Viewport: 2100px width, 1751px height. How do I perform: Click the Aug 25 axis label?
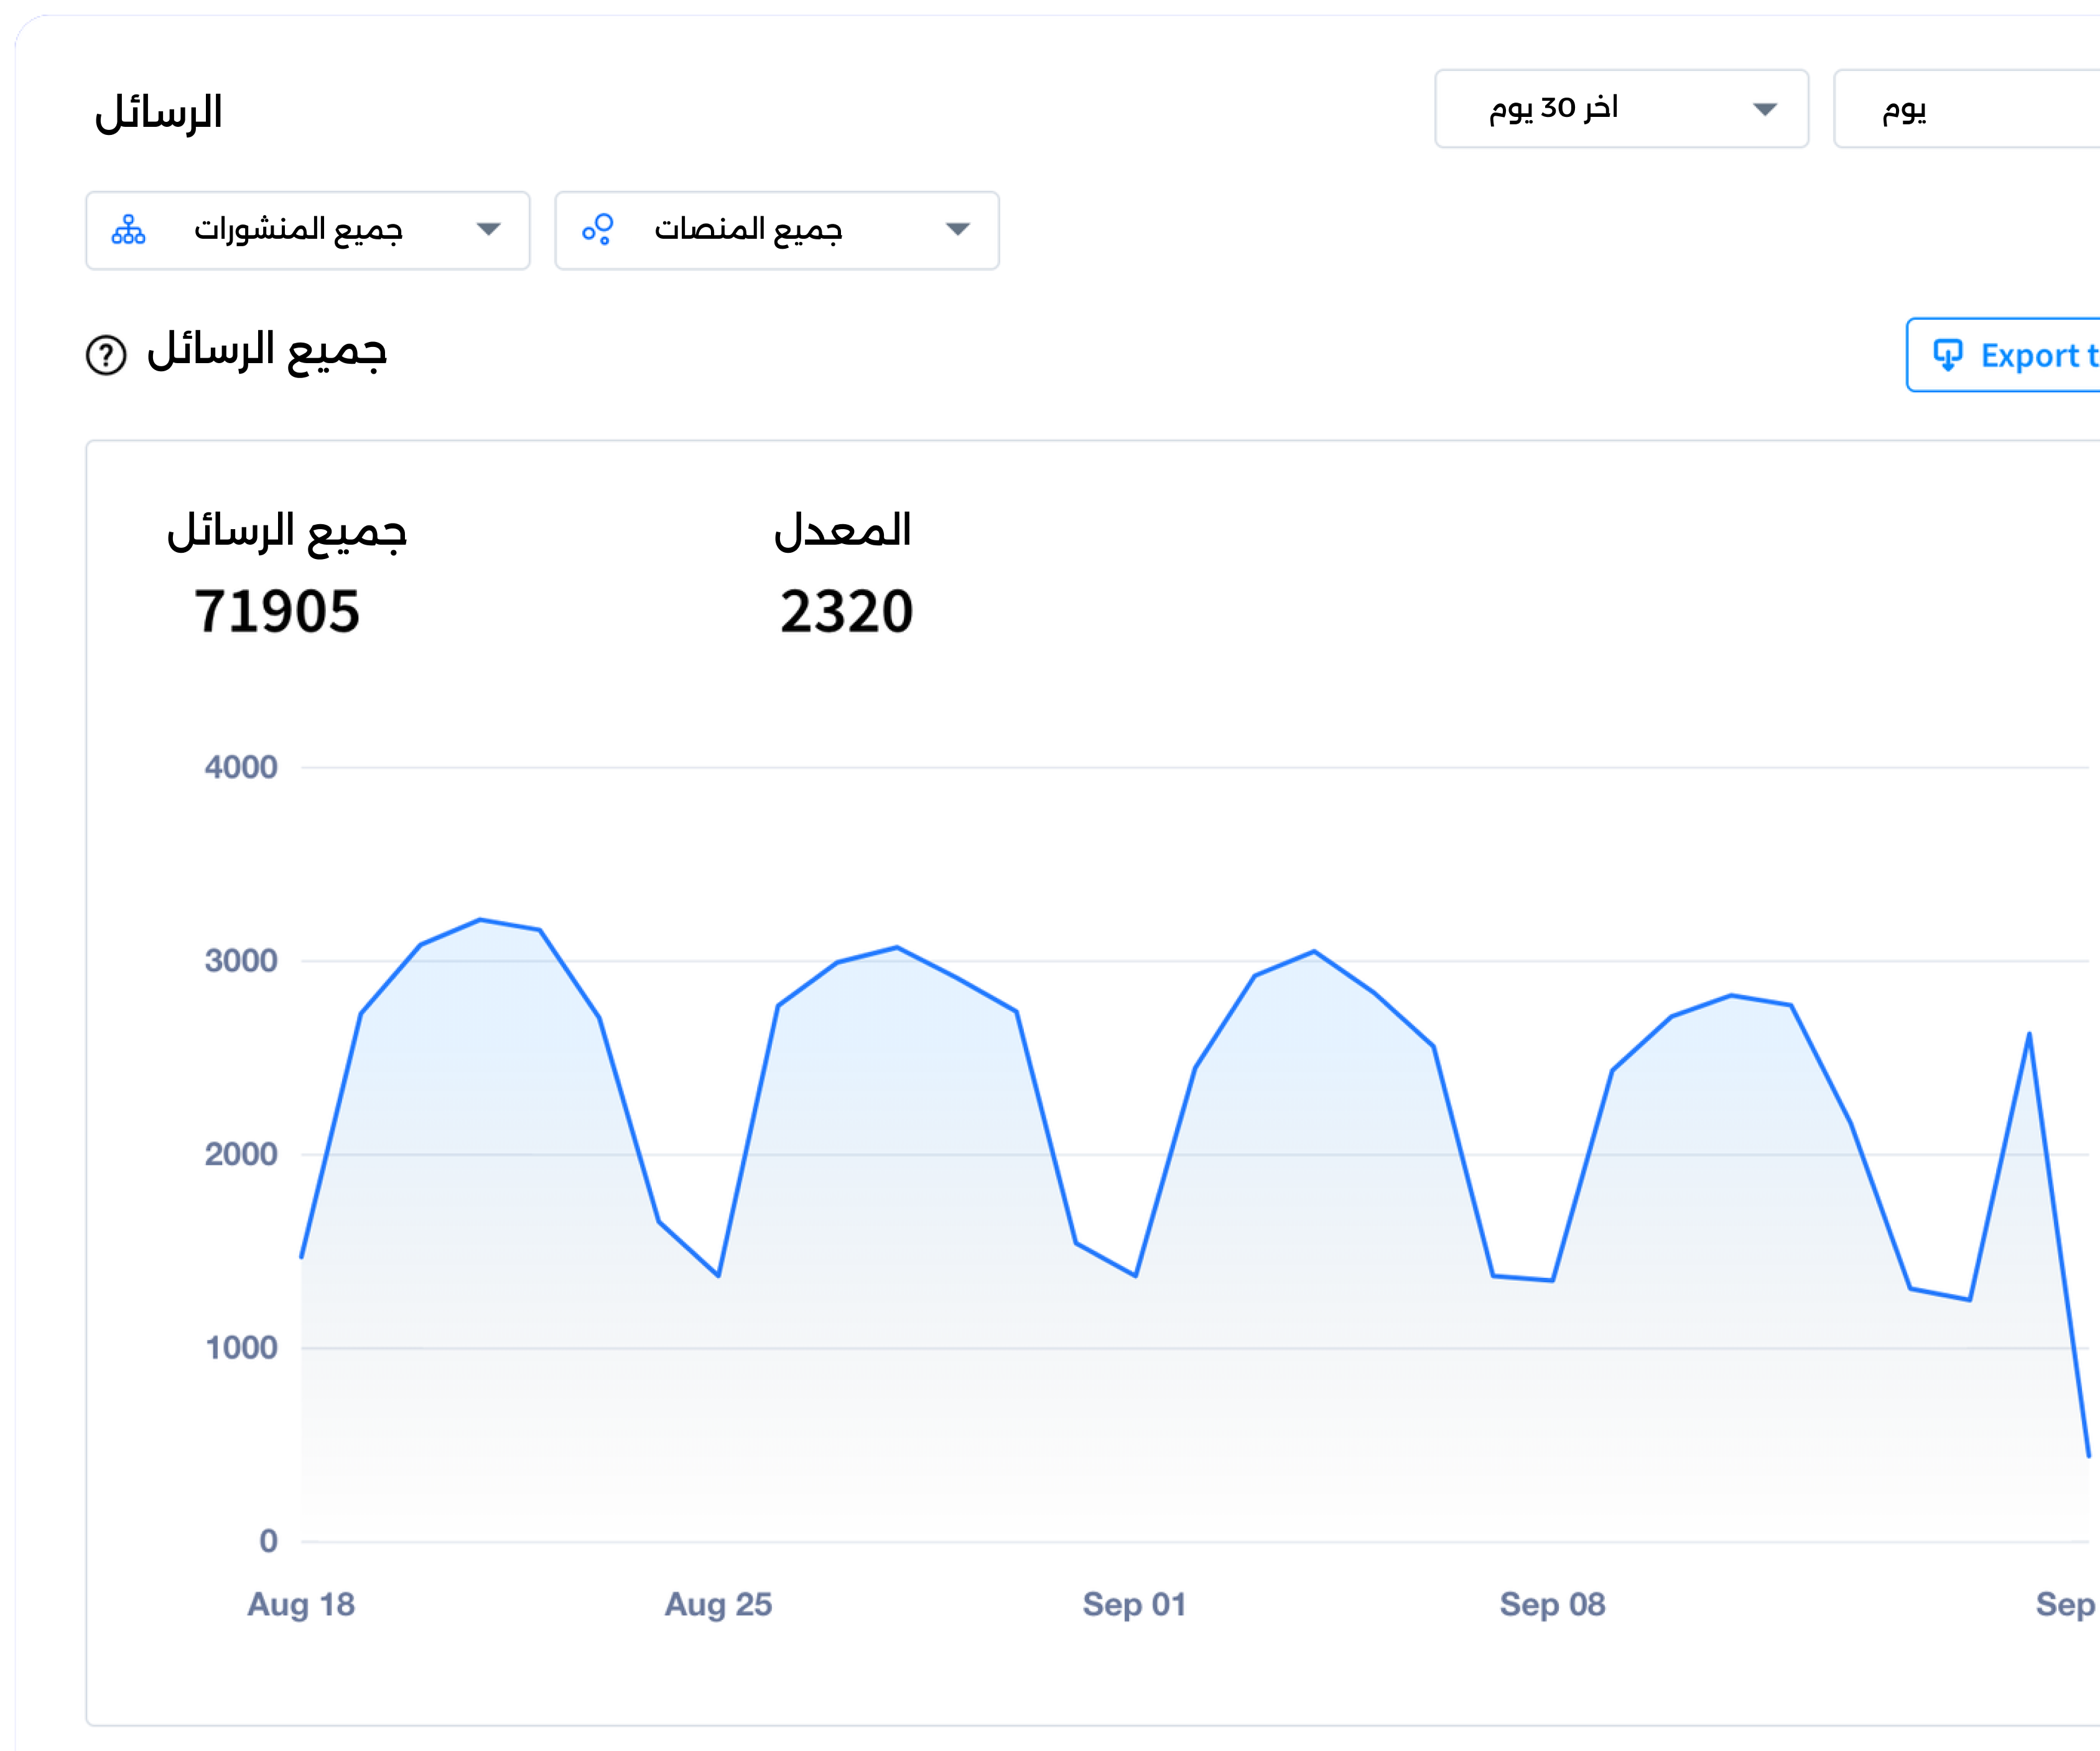[x=718, y=1604]
